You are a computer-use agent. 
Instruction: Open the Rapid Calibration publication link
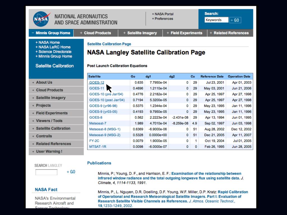click(x=173, y=197)
